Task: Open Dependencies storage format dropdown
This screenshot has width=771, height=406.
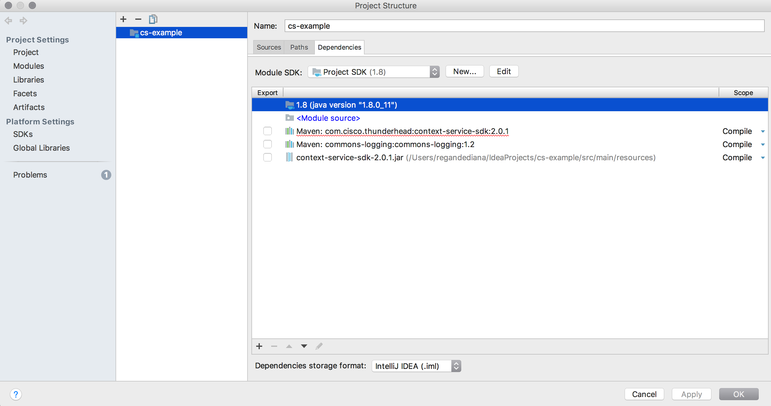Action: point(416,366)
